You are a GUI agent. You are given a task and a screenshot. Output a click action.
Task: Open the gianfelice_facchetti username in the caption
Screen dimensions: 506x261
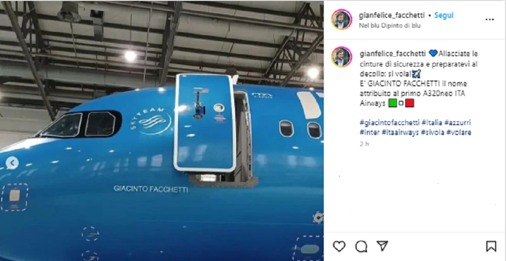[x=393, y=53]
